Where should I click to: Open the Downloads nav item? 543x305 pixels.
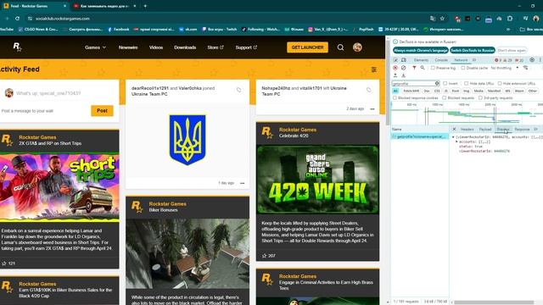(x=185, y=47)
